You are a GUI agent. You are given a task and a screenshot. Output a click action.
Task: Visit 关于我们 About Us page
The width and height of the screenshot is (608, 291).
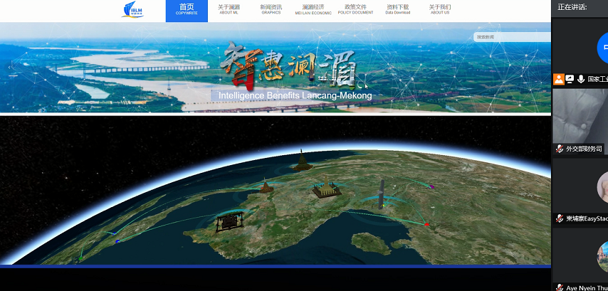click(440, 10)
